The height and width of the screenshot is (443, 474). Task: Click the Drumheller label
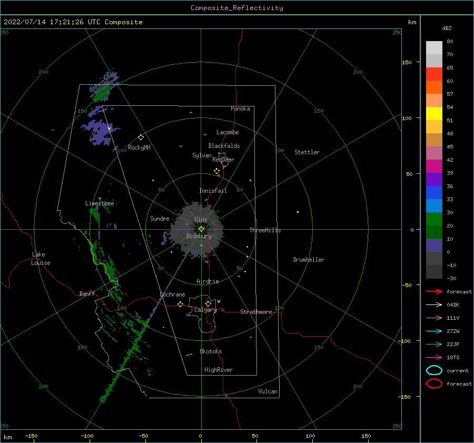(x=309, y=260)
